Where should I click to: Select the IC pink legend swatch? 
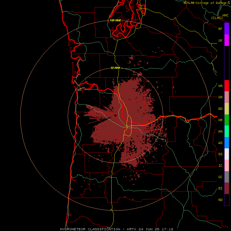click(x=227, y=166)
